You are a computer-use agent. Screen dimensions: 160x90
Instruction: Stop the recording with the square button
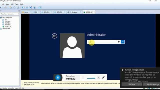83,77
